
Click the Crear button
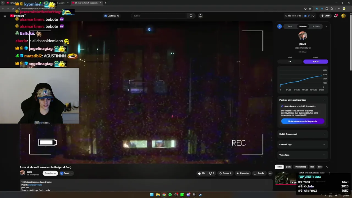tap(325, 16)
